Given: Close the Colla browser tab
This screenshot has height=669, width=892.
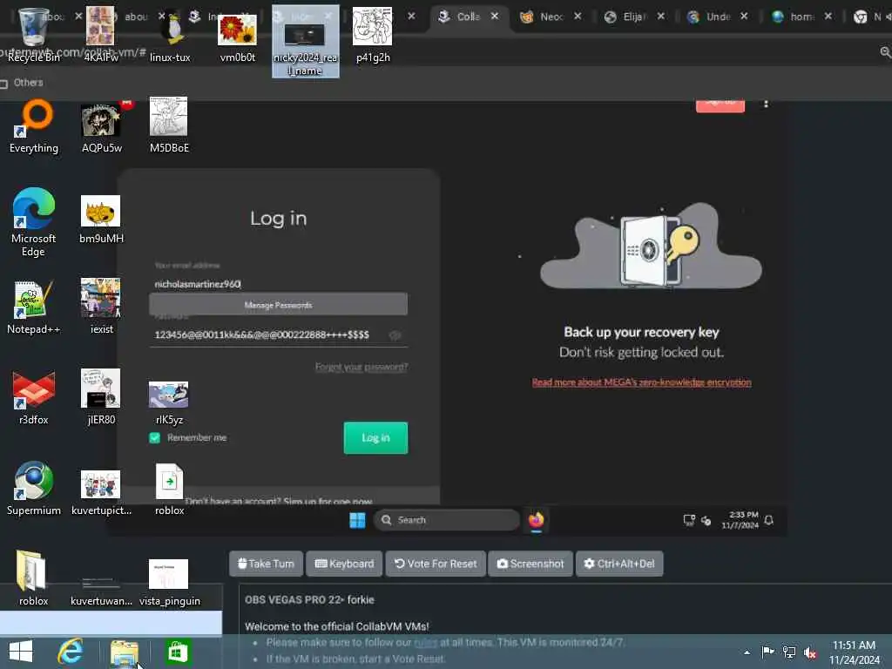Looking at the screenshot, I should 495,17.
